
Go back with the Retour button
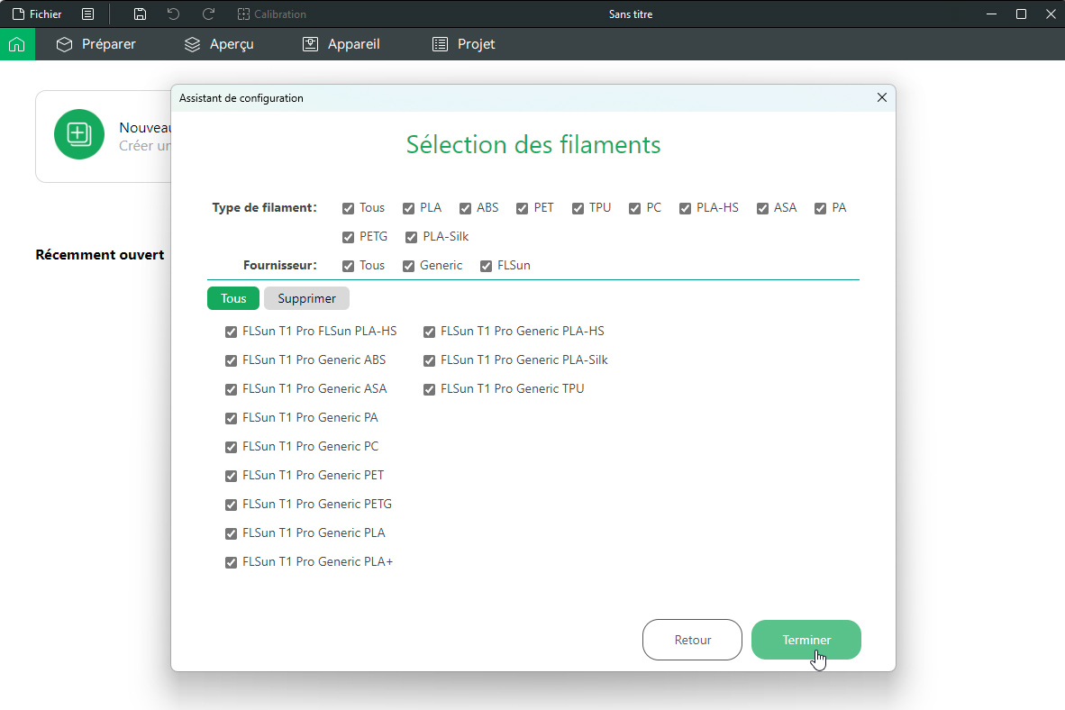[692, 640]
